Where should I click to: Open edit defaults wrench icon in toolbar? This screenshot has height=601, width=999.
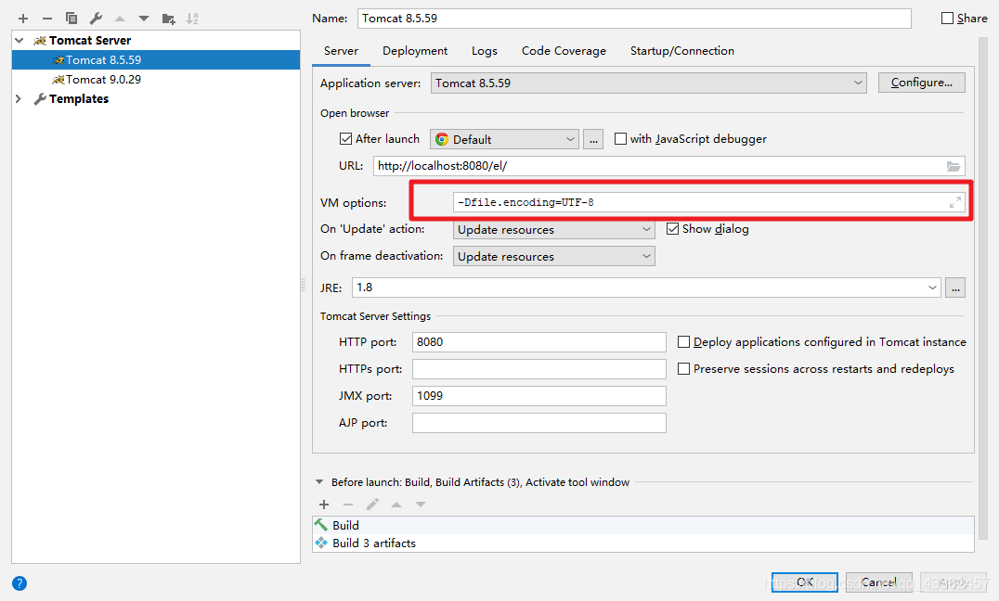96,19
